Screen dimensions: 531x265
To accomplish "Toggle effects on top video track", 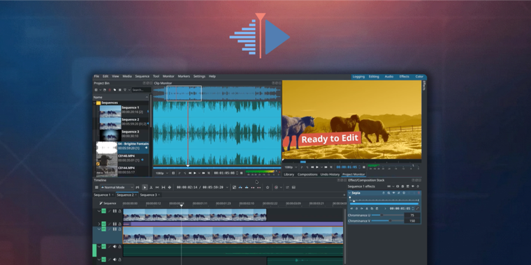I will (x=110, y=211).
